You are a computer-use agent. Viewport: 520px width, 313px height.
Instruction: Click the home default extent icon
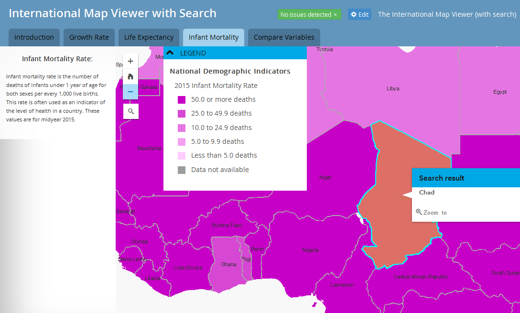click(130, 76)
